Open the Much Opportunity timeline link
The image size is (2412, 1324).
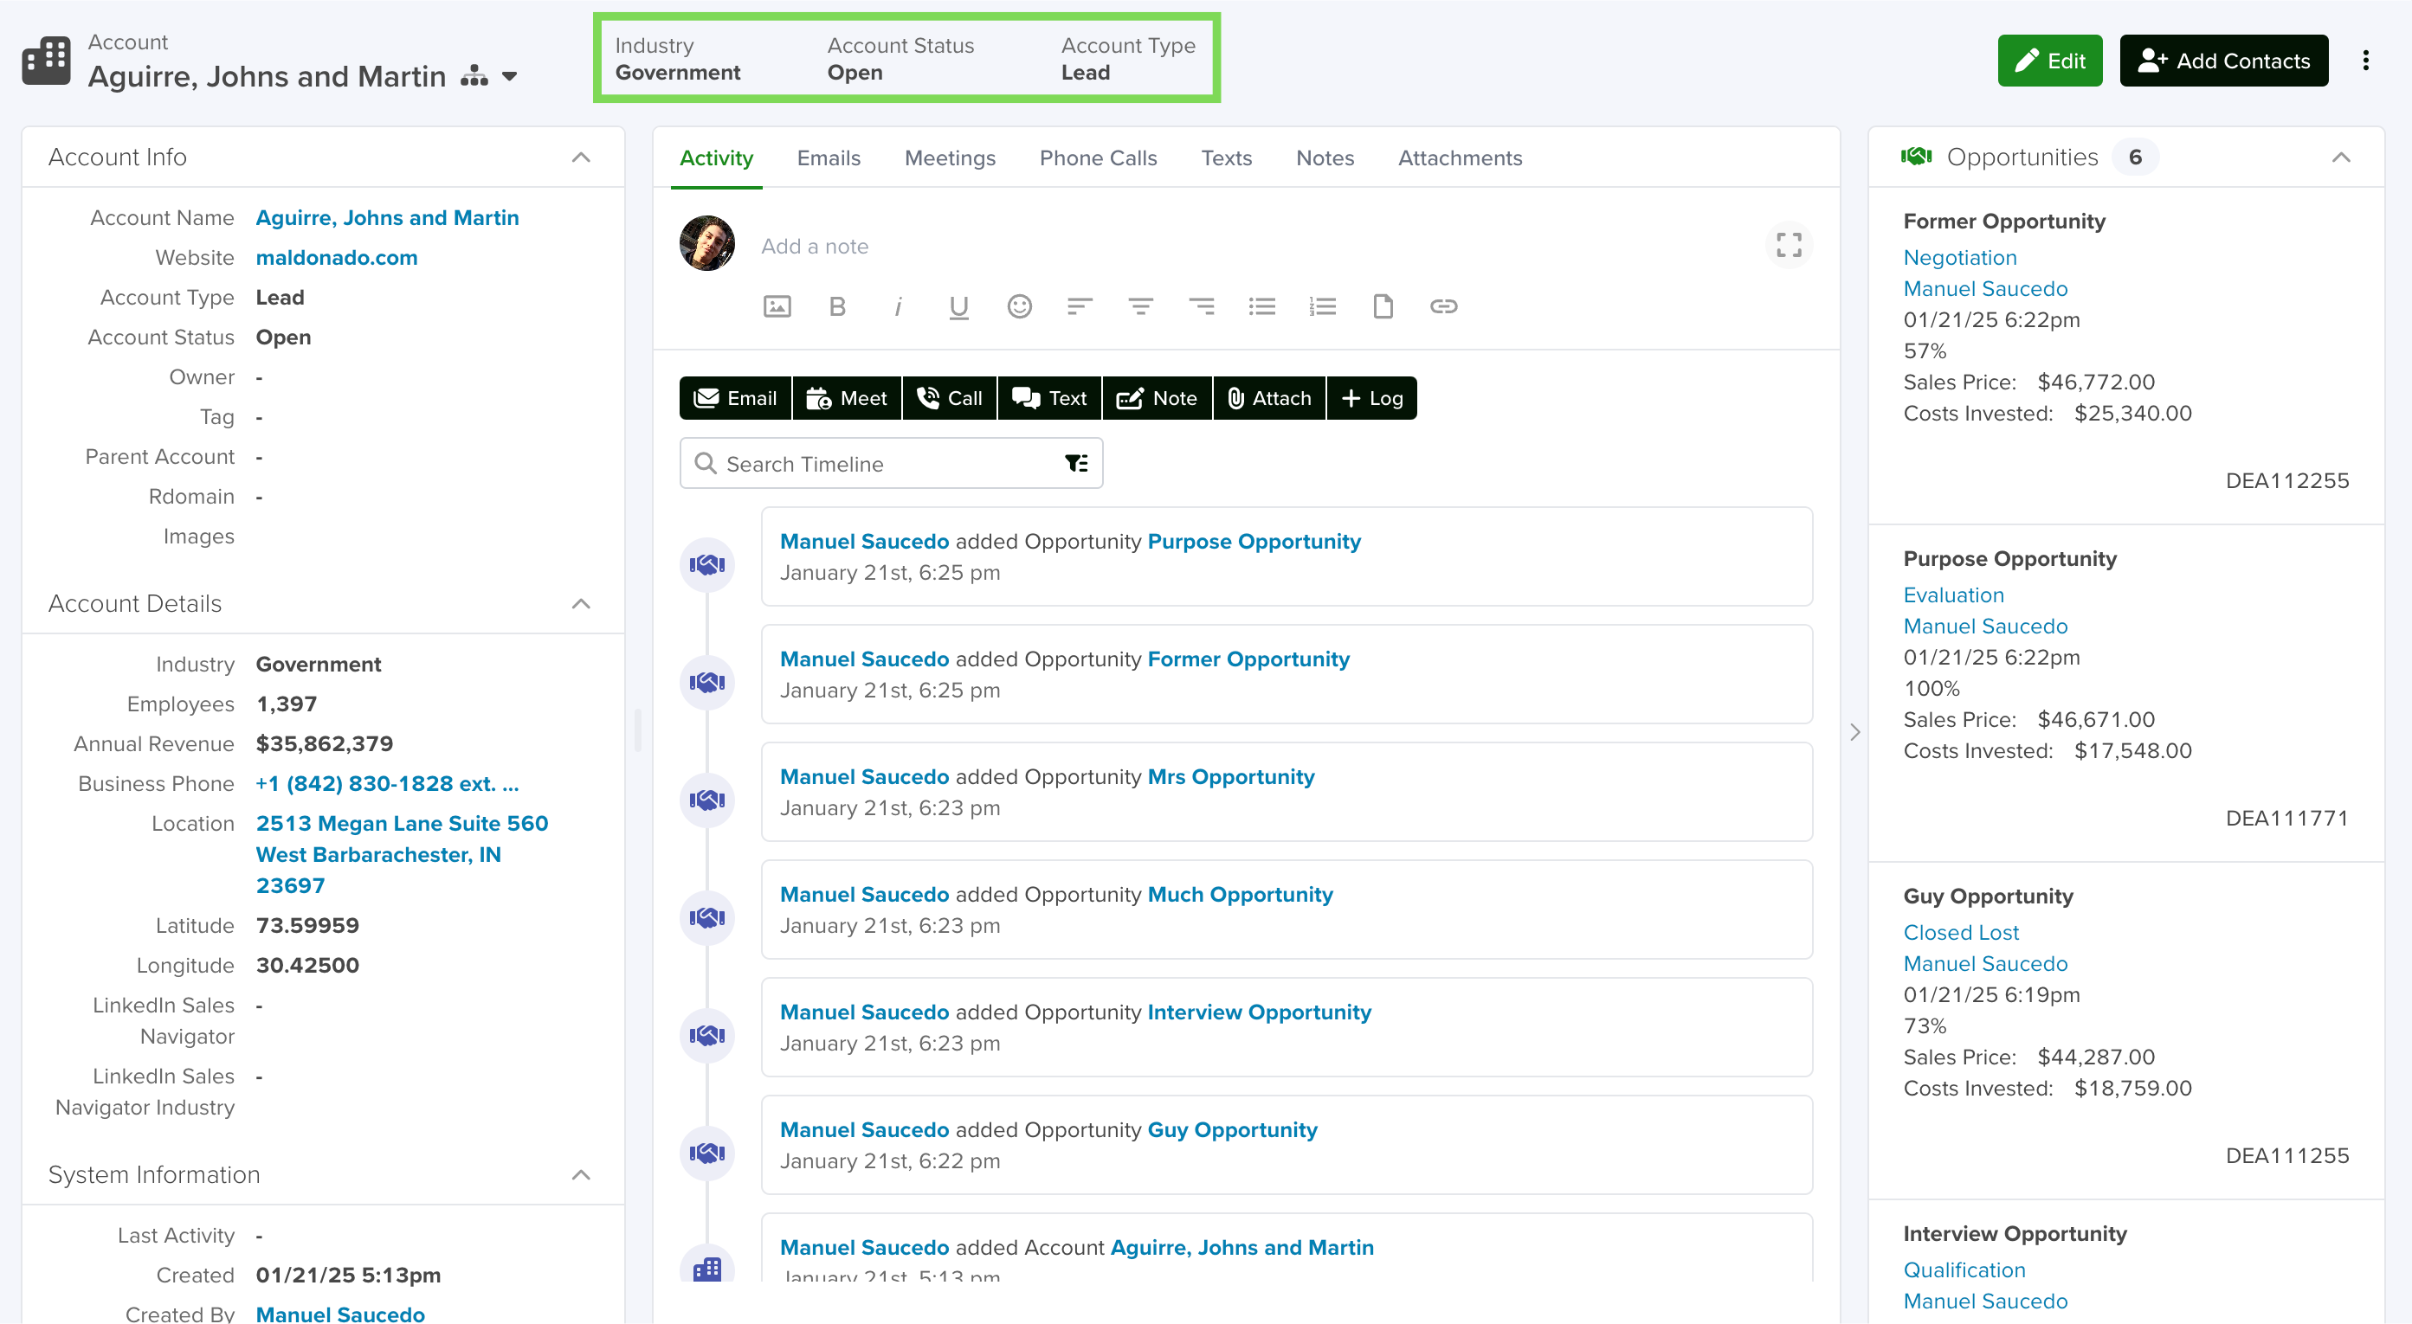tap(1240, 895)
